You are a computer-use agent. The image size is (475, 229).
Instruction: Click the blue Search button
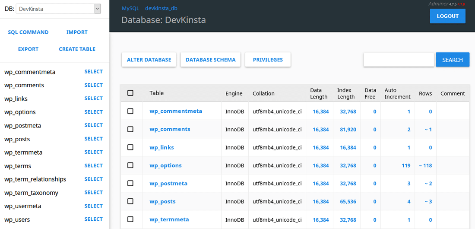click(x=452, y=60)
